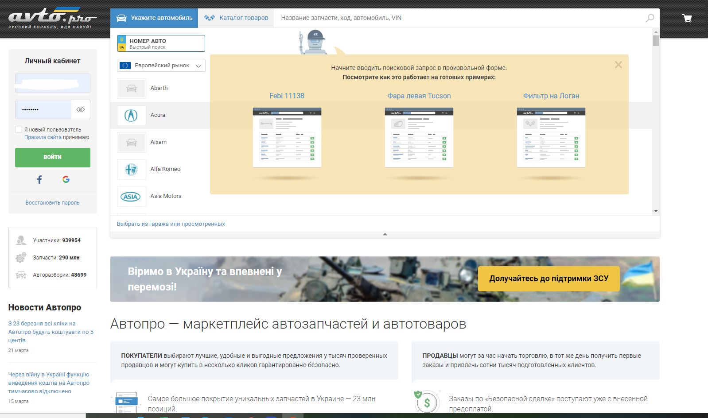Collapse the car selection panel arrow
This screenshot has width=708, height=418.
tap(385, 234)
